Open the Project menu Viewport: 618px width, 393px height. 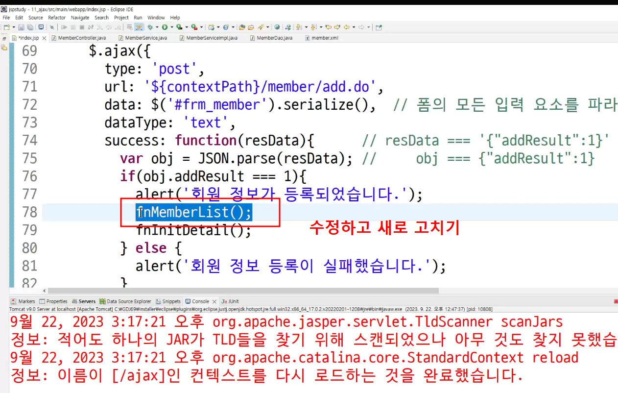pyautogui.click(x=121, y=18)
